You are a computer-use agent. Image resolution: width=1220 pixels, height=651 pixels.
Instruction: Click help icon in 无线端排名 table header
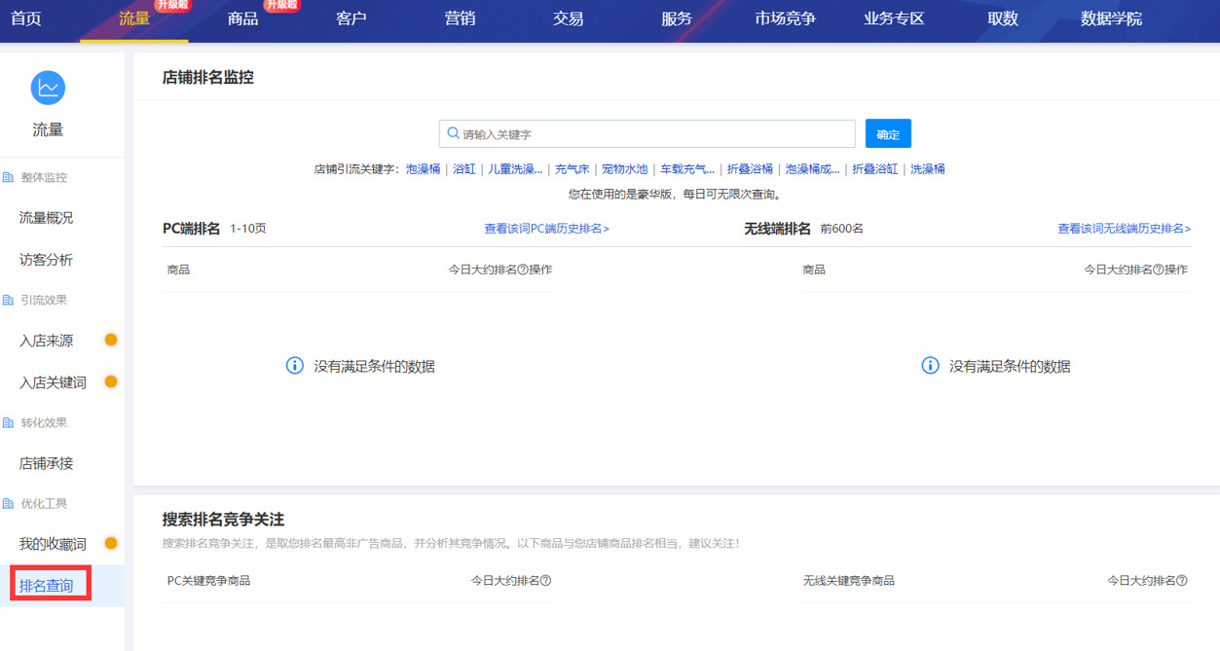pos(1159,270)
